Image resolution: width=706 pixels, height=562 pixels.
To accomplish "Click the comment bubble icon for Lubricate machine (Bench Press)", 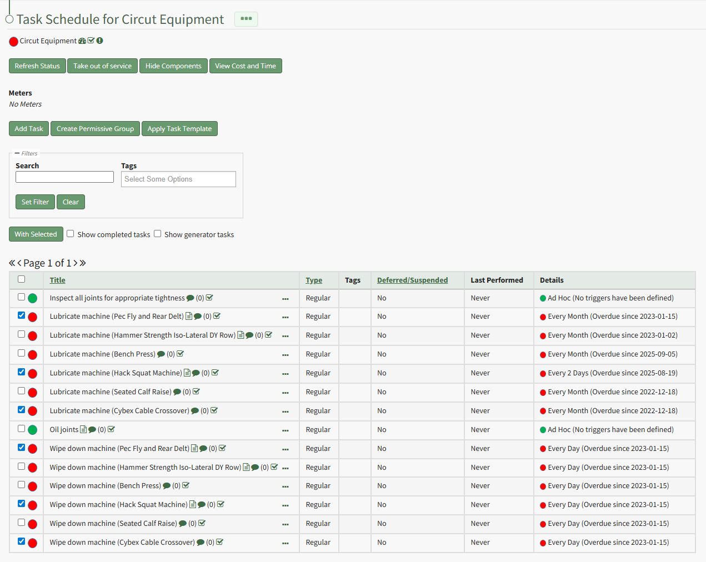I will click(x=161, y=354).
